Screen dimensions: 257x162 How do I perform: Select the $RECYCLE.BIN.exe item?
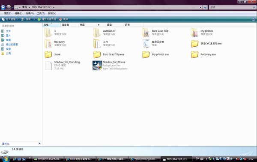coord(206,44)
